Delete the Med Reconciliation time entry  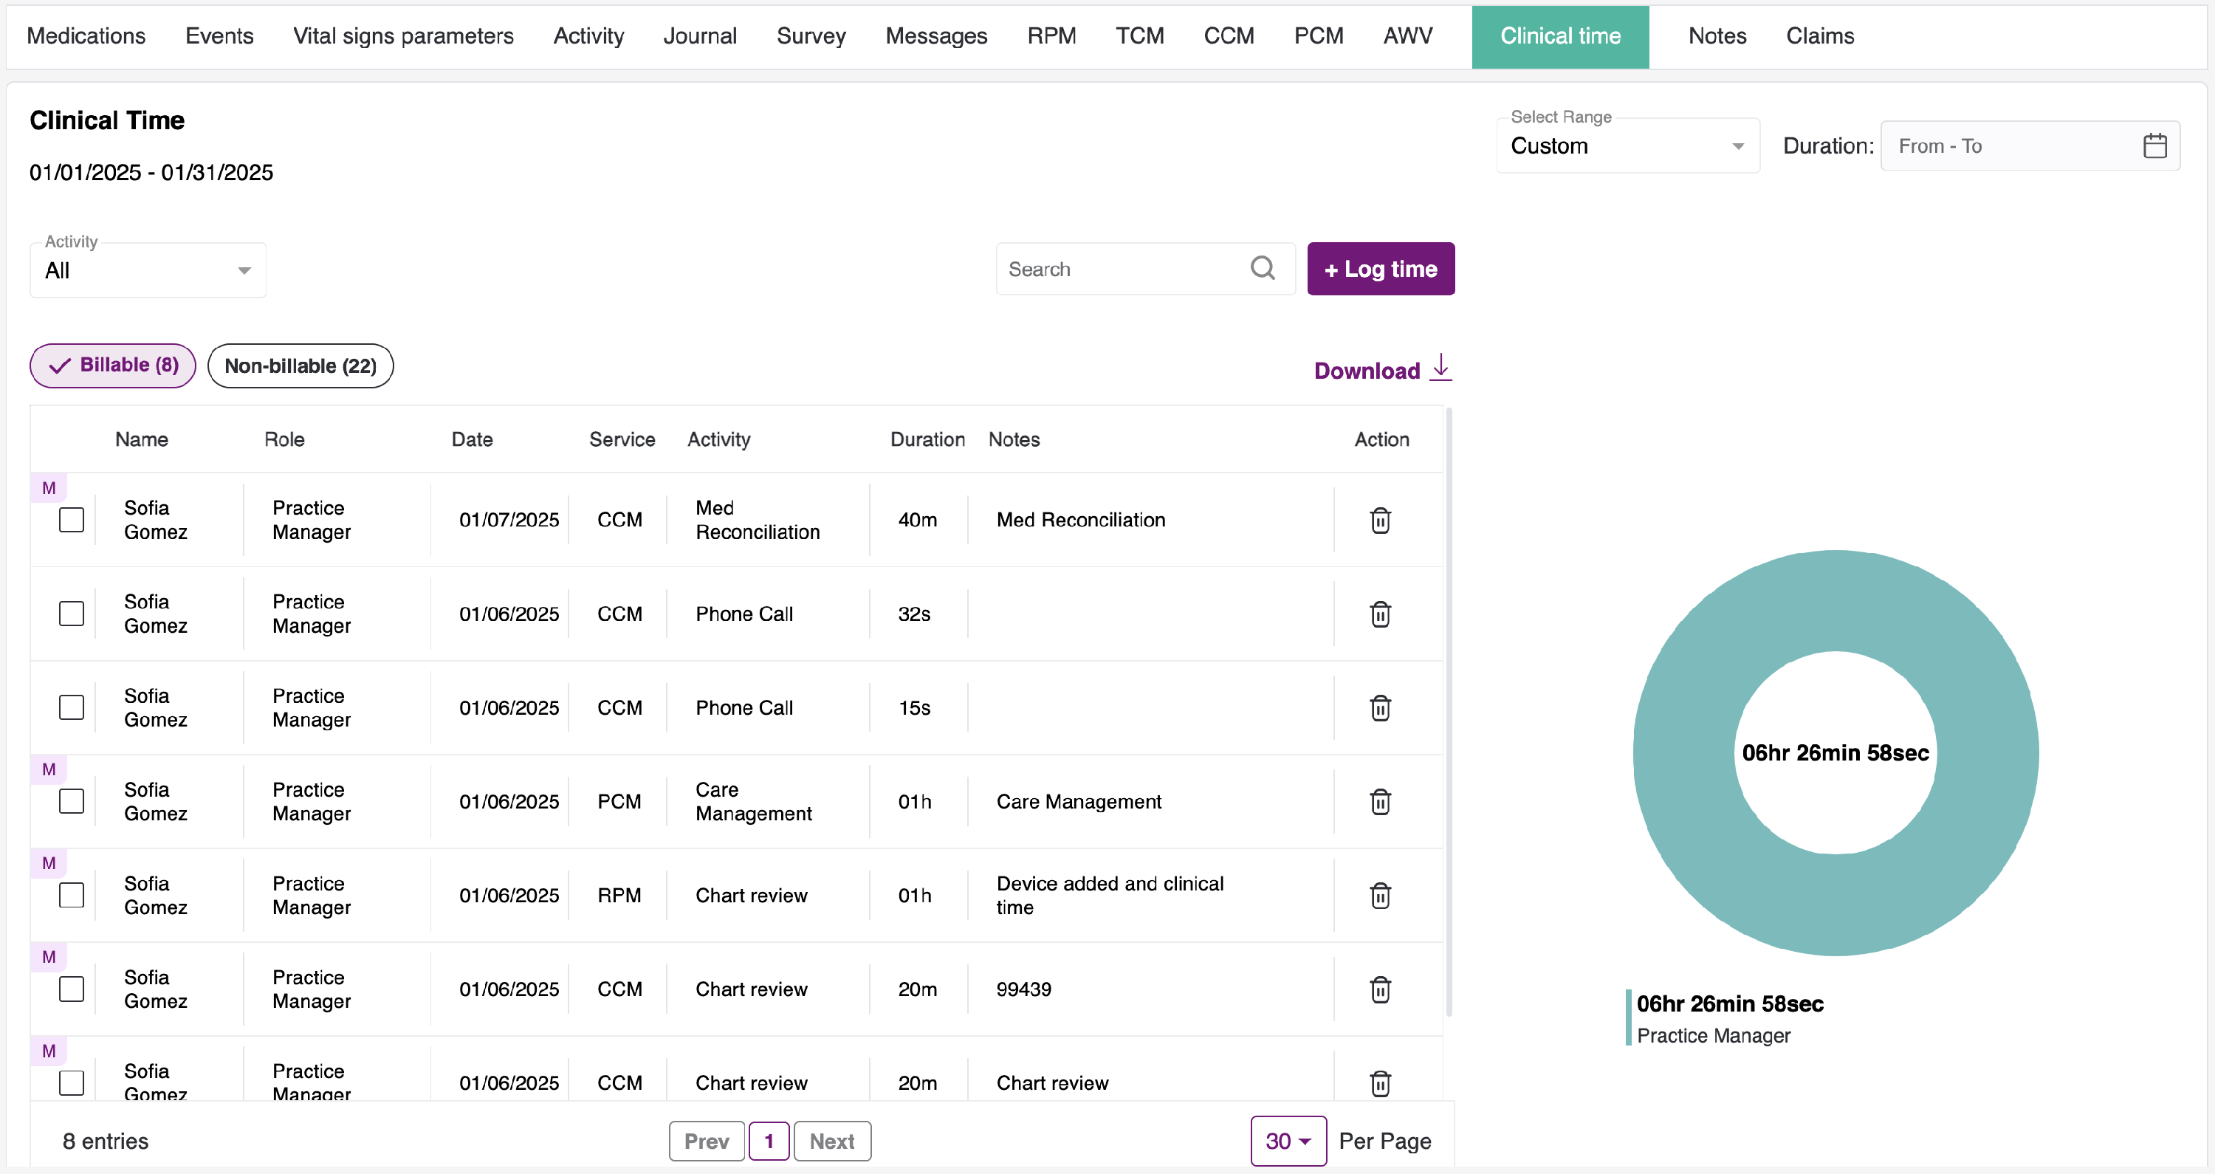[x=1380, y=521]
